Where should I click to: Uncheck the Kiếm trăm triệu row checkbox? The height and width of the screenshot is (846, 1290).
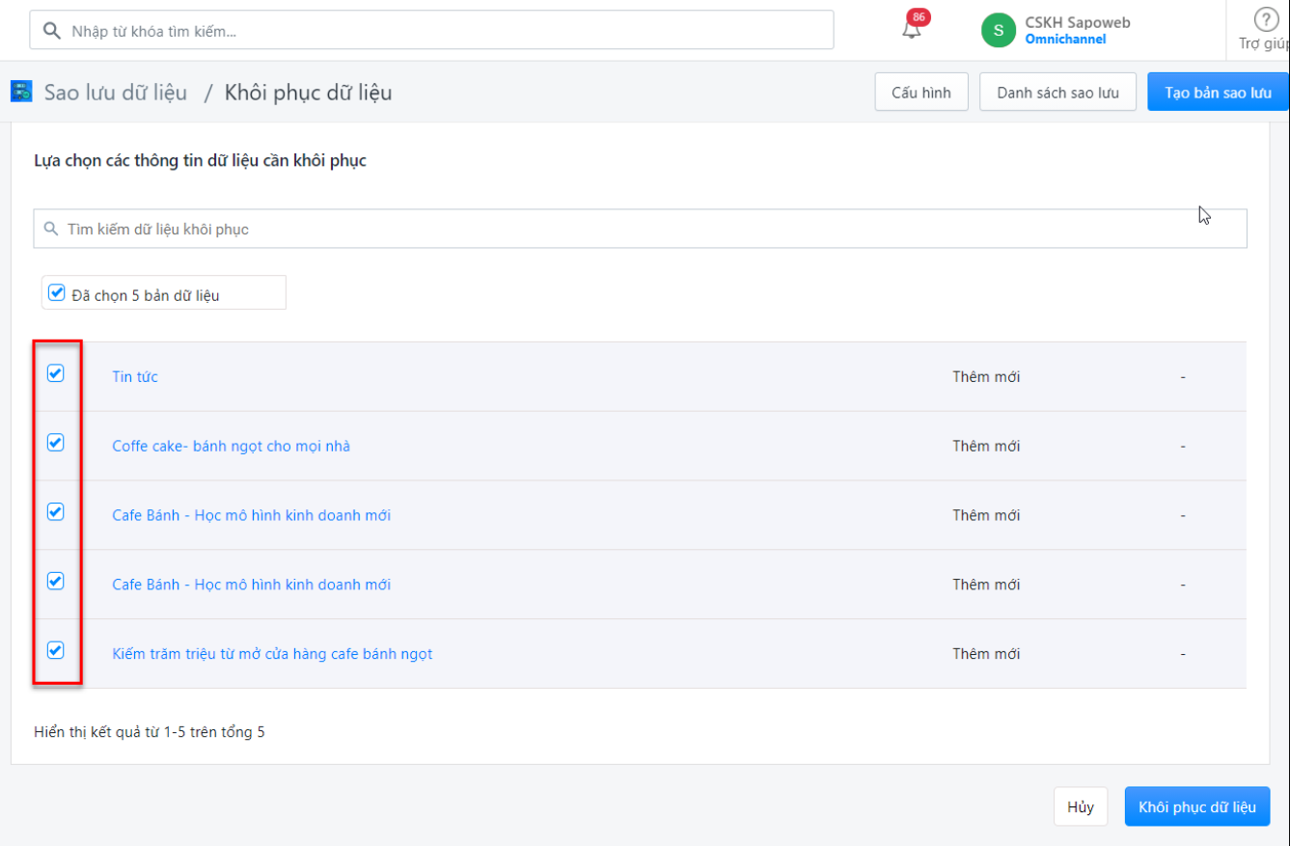pyautogui.click(x=56, y=650)
